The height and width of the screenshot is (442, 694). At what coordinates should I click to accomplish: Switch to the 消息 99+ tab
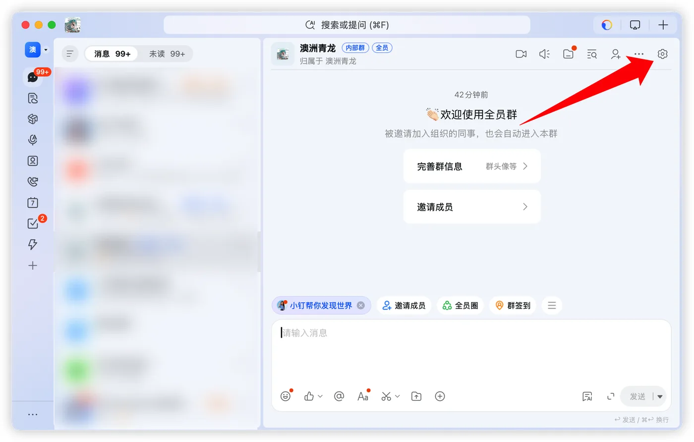[x=113, y=54]
